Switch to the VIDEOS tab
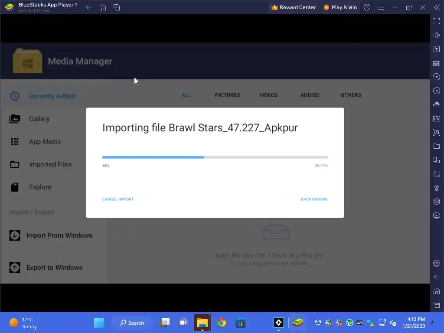This screenshot has height=333, width=444. (x=268, y=95)
